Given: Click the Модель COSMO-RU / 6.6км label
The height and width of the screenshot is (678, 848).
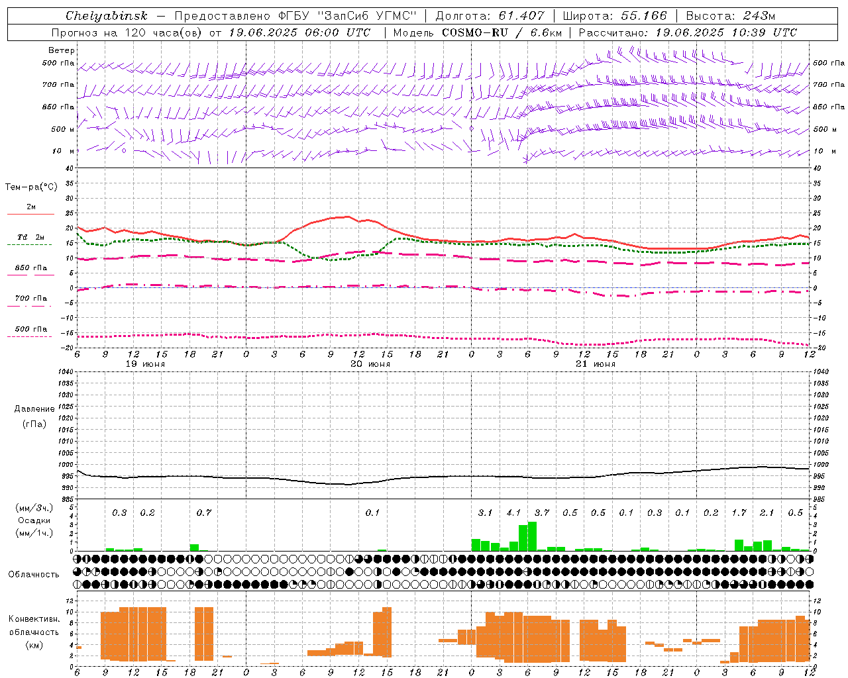Looking at the screenshot, I should [478, 32].
